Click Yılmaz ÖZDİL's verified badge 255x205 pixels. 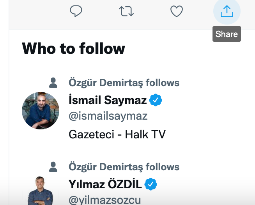(151, 184)
